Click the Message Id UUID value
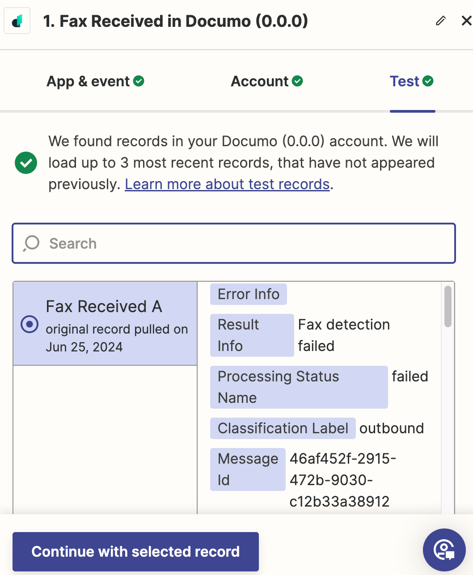The height and width of the screenshot is (575, 473). (x=343, y=480)
